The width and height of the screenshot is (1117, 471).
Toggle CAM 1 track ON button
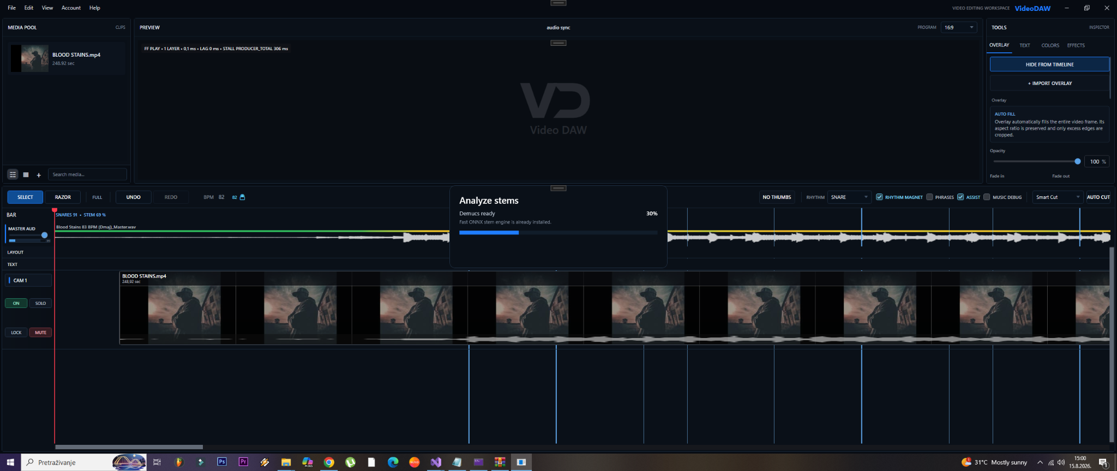click(16, 303)
